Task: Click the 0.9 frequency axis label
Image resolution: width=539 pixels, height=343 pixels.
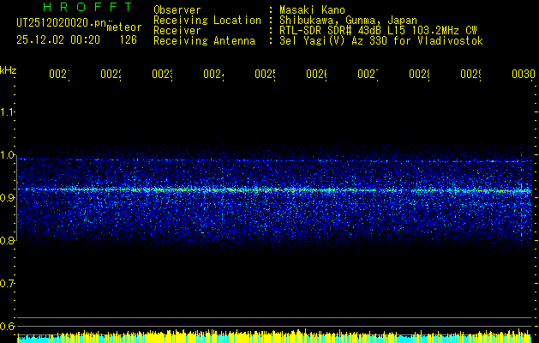Action: point(7,197)
